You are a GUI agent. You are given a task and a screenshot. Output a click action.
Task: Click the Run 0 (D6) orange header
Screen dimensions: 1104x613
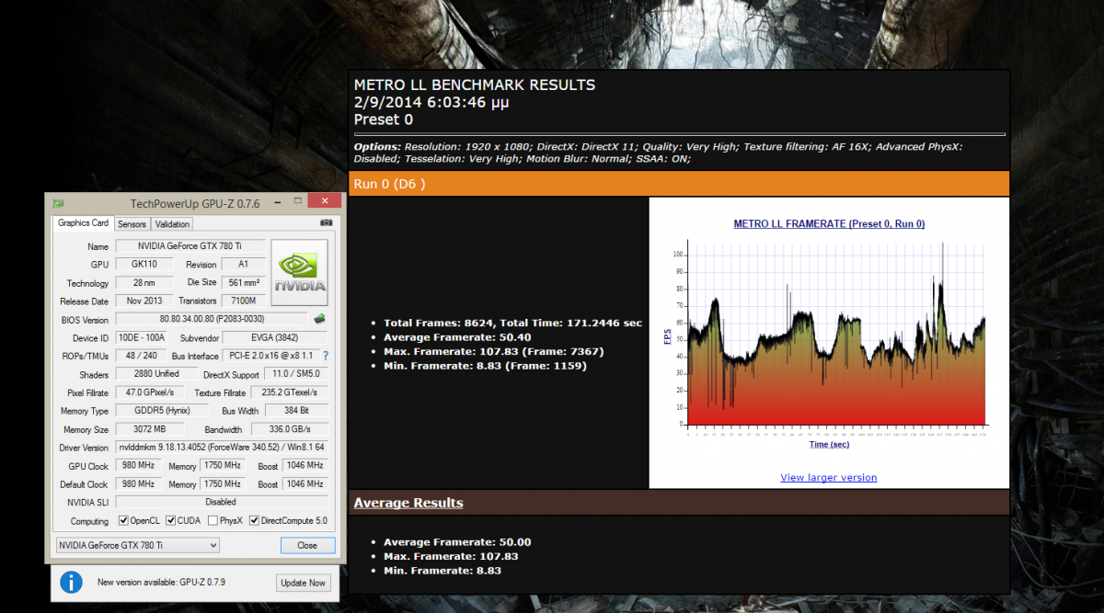679,184
